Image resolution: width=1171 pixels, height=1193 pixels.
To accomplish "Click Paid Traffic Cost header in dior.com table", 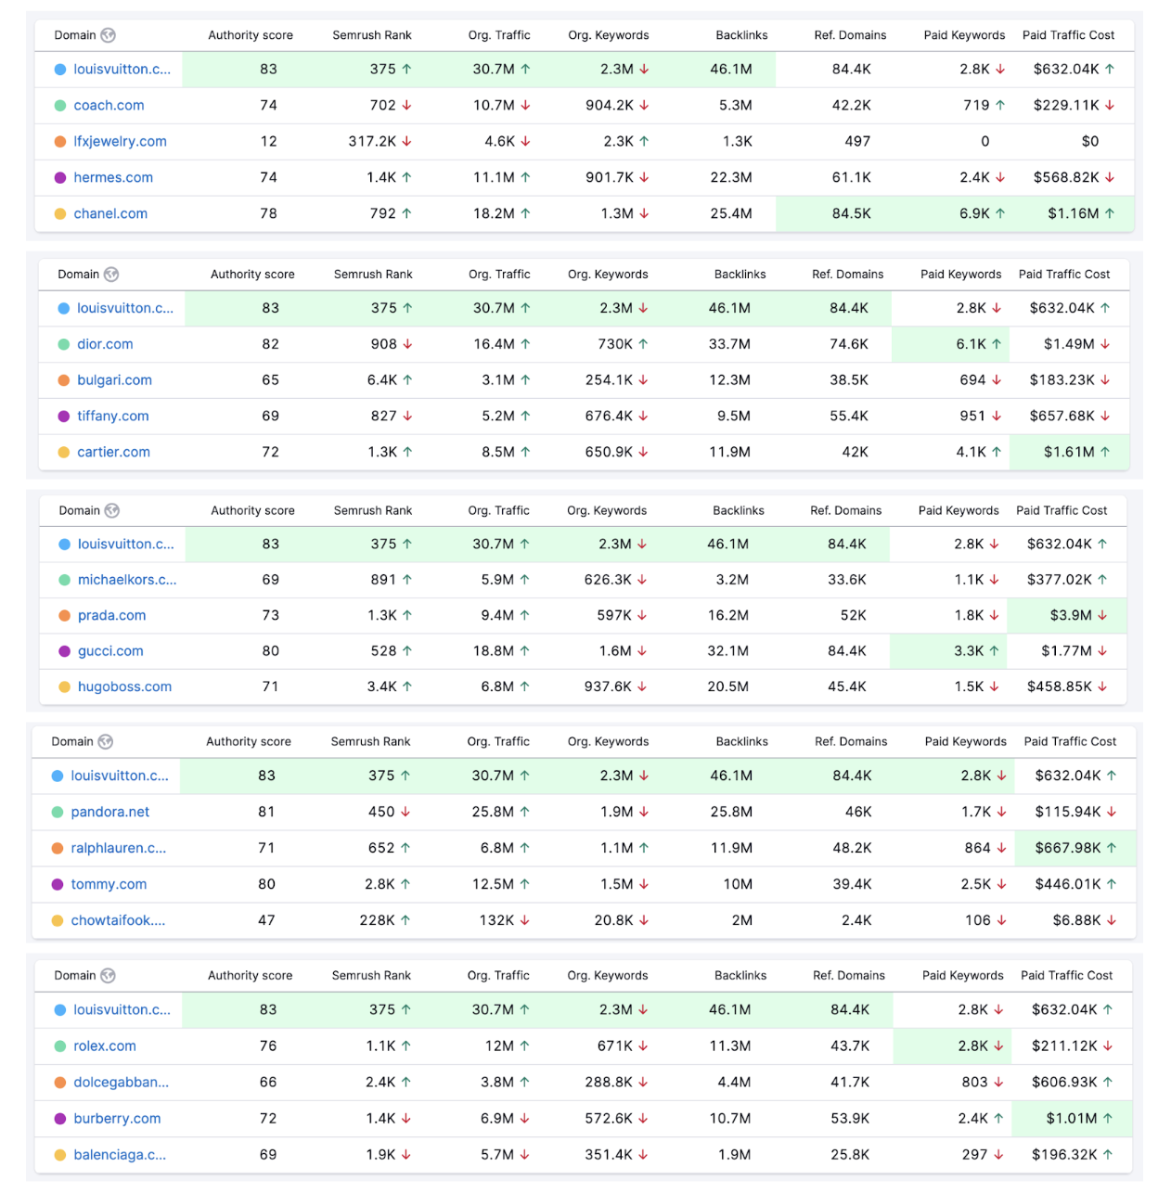I will pos(1064,275).
